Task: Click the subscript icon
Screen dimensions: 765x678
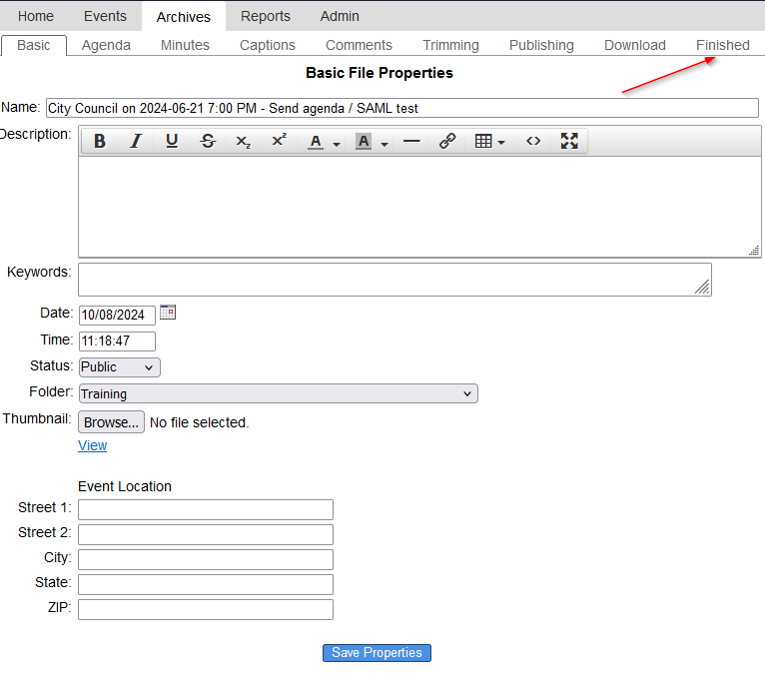Action: 244,142
